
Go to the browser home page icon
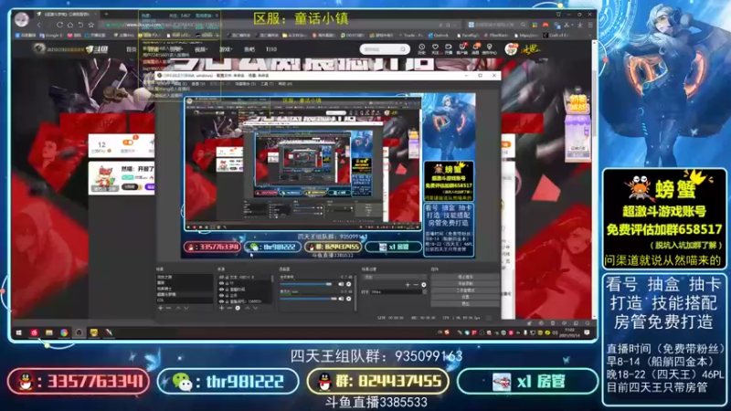click(70, 25)
